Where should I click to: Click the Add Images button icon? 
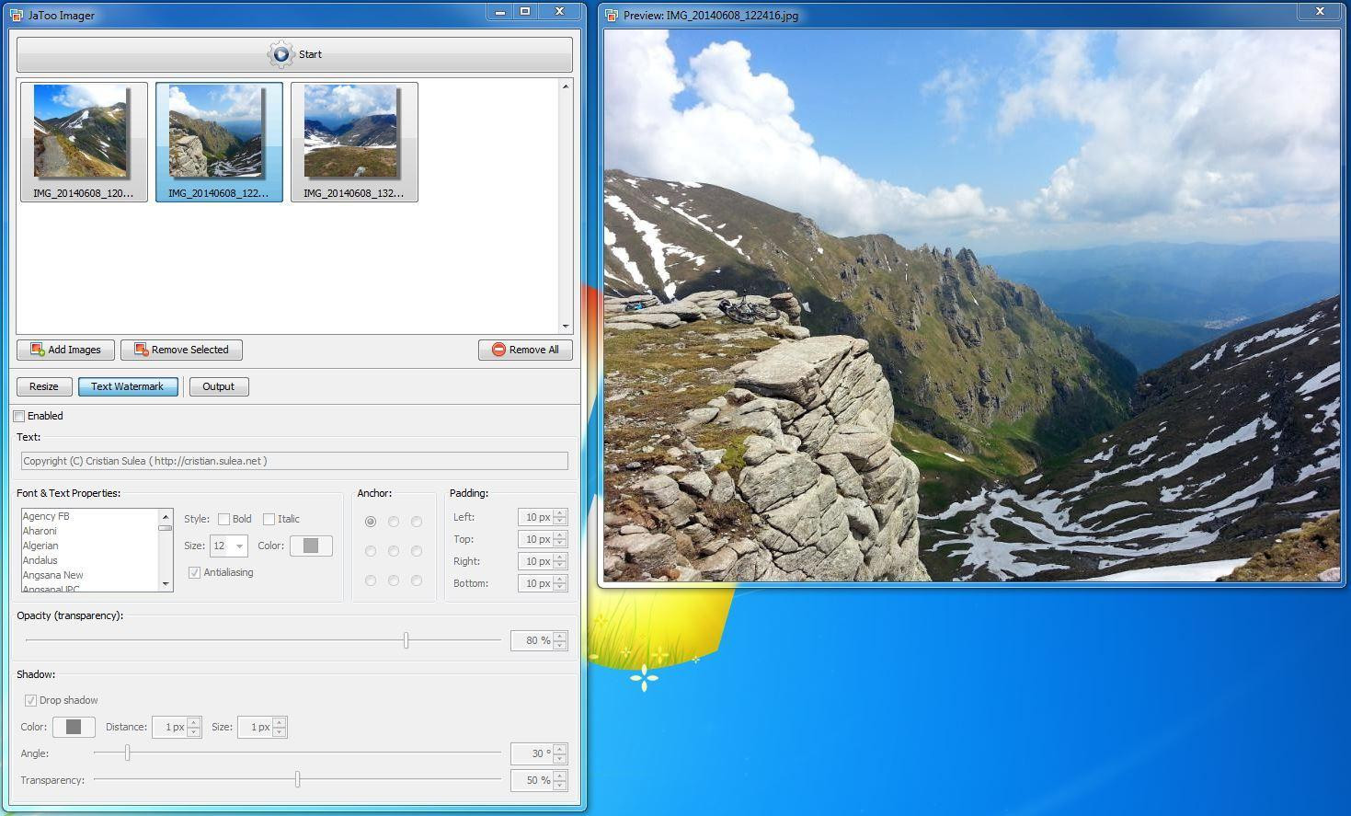pyautogui.click(x=38, y=350)
